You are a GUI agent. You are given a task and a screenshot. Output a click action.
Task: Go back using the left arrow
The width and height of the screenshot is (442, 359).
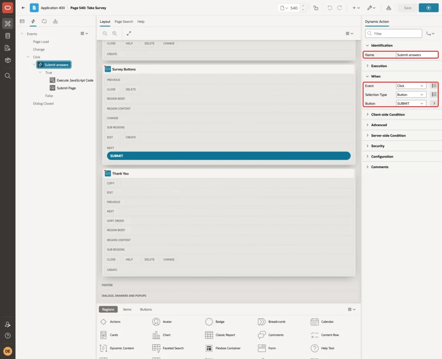click(x=23, y=8)
